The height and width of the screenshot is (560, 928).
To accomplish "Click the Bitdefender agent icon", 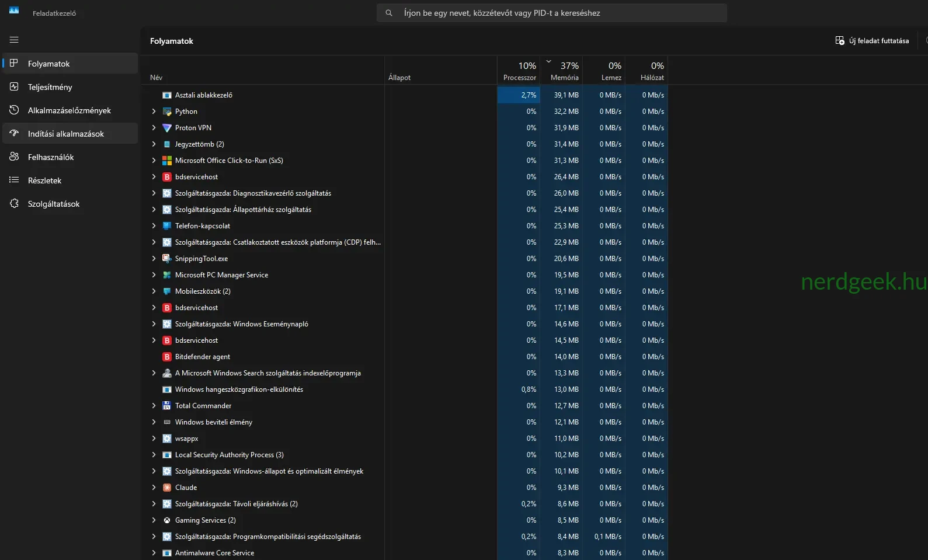I will pyautogui.click(x=167, y=357).
